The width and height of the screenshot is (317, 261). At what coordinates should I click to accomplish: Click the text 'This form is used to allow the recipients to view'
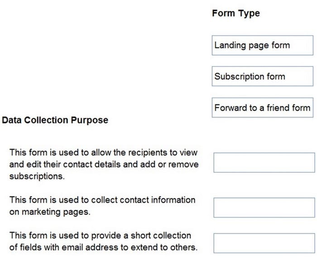point(103,152)
